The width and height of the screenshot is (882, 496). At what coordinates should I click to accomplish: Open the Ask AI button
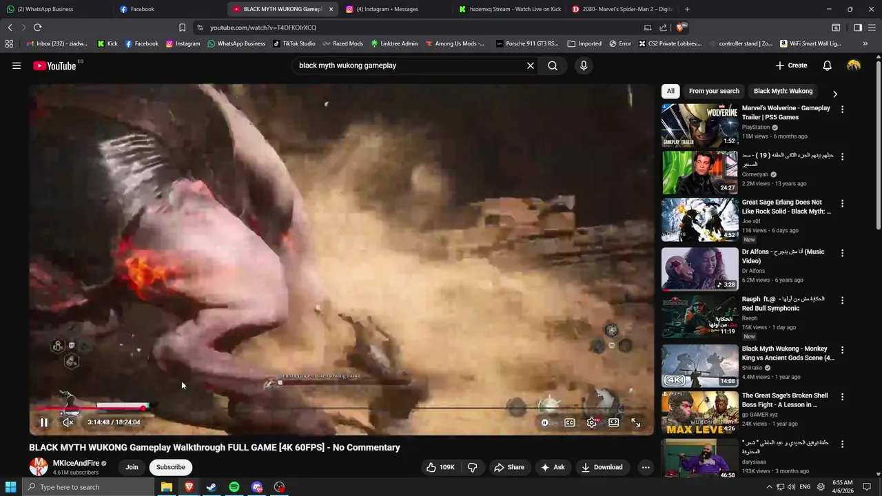pos(553,467)
